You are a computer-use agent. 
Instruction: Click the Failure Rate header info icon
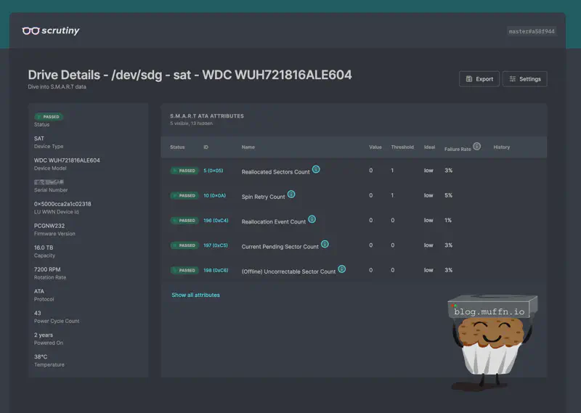pyautogui.click(x=477, y=146)
